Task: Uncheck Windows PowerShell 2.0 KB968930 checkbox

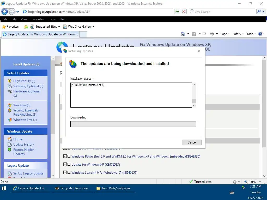Action: point(65,156)
